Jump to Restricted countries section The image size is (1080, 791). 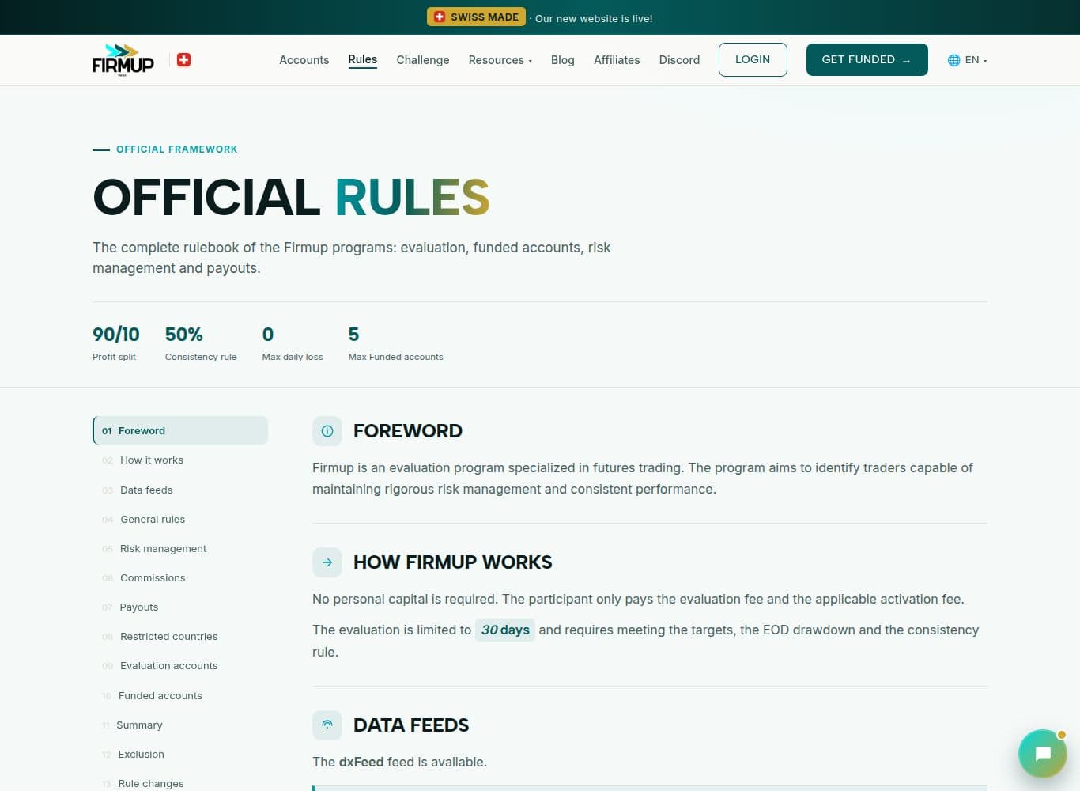click(x=180, y=636)
